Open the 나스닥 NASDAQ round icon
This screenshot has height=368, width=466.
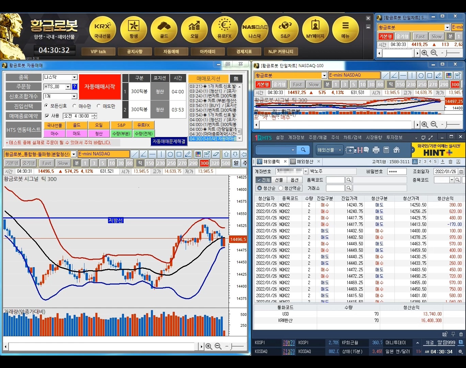(255, 30)
